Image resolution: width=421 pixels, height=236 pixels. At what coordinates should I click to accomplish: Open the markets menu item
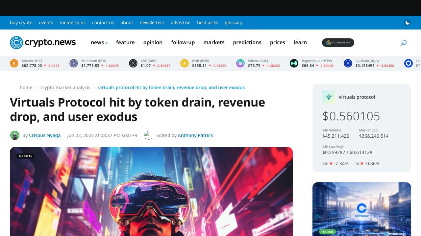[214, 43]
